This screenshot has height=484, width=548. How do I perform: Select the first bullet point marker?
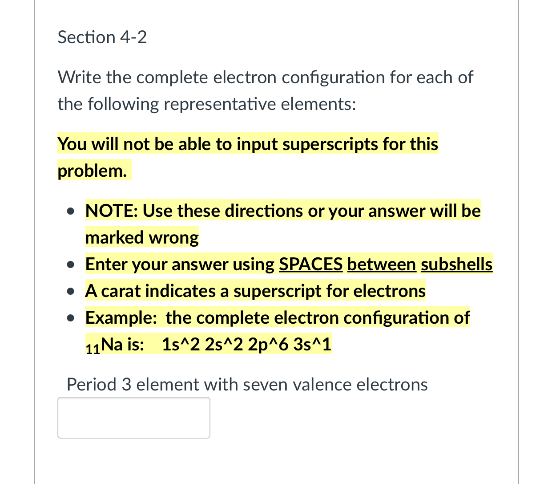[x=71, y=211]
